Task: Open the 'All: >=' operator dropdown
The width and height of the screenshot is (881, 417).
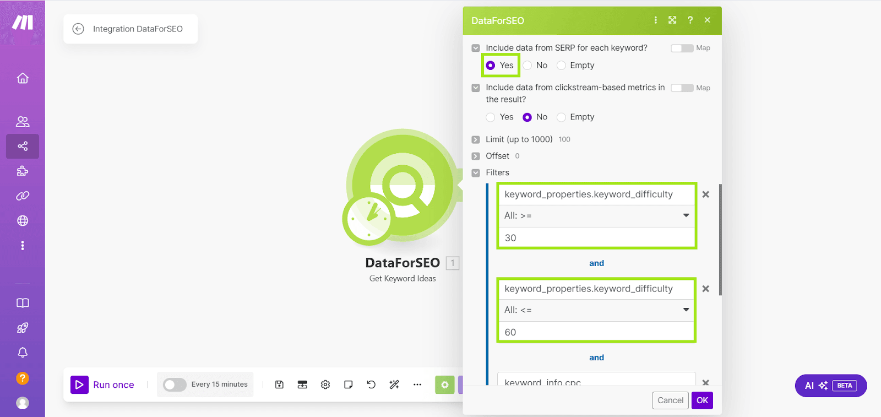Action: coord(596,215)
